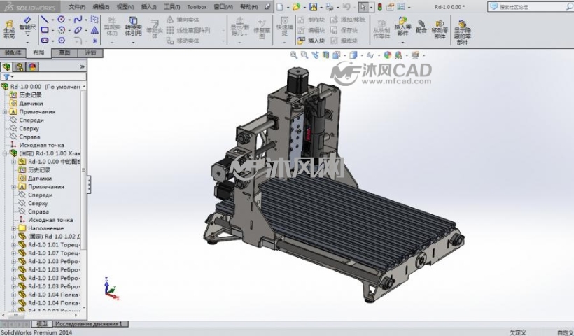Click the community forum search field
574x336 pixels.
tap(531, 6)
